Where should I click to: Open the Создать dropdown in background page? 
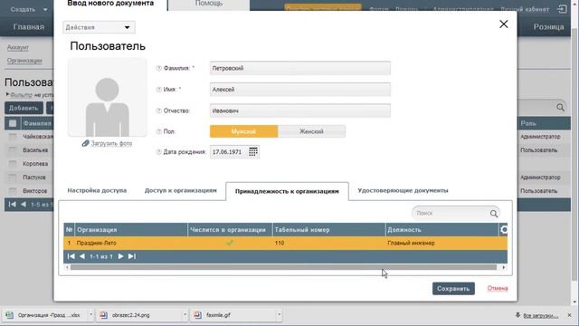coord(29,9)
